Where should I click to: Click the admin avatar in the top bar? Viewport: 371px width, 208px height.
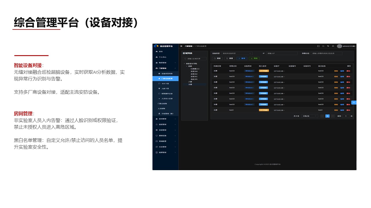(x=340, y=46)
